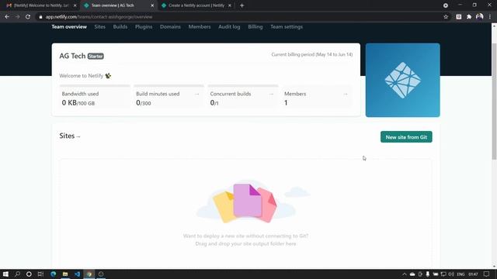Open Task View on the taskbar
The height and width of the screenshot is (279, 497).
[40, 274]
